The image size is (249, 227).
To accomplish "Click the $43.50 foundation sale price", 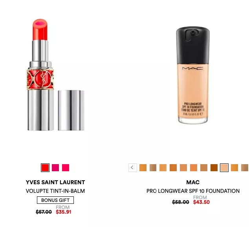I will 201,202.
